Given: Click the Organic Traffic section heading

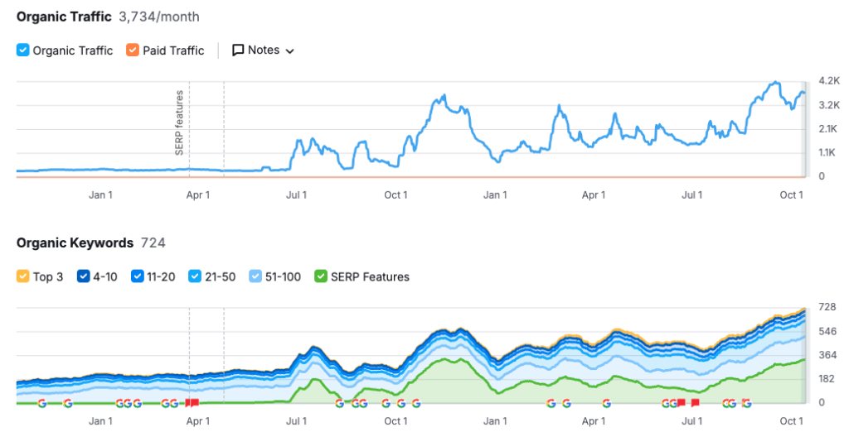Looking at the screenshot, I should click(64, 17).
